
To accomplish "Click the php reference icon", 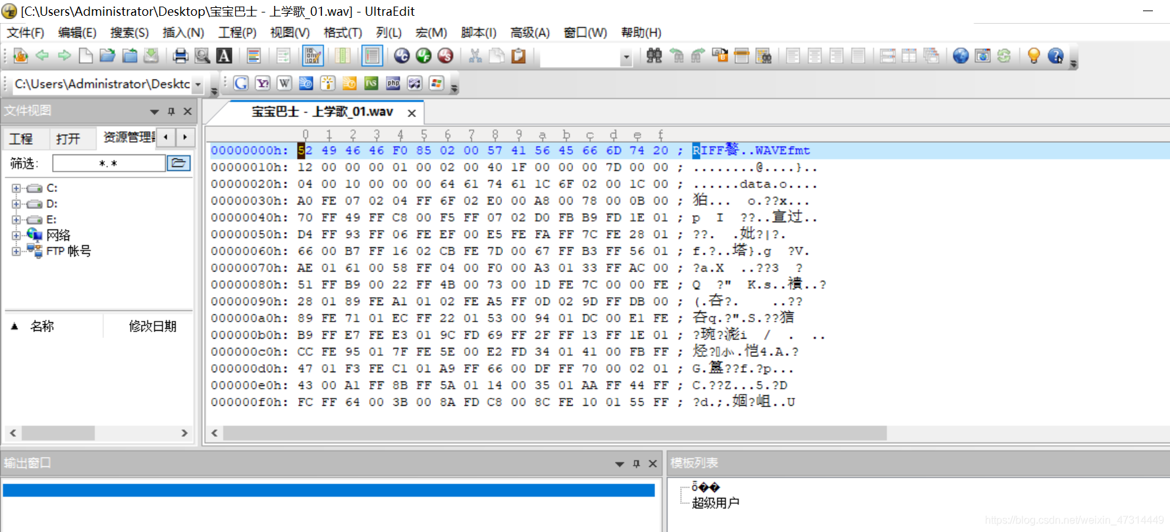I will click(393, 83).
